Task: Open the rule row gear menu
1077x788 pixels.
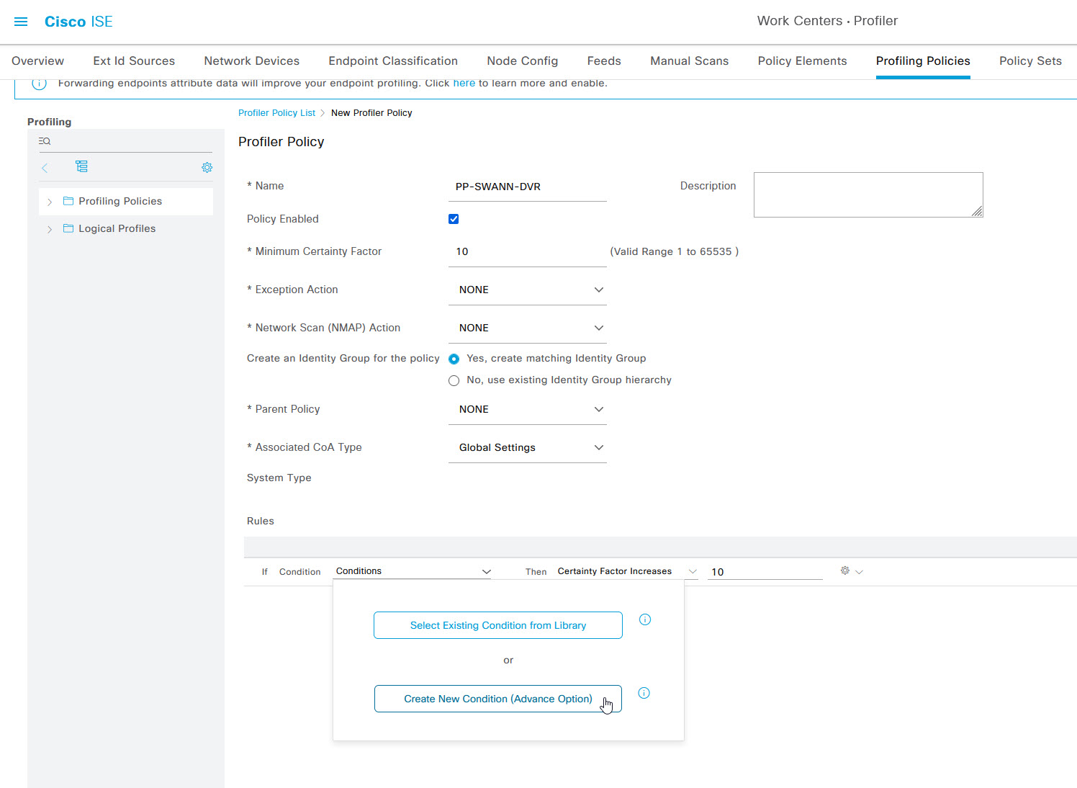Action: pyautogui.click(x=845, y=570)
